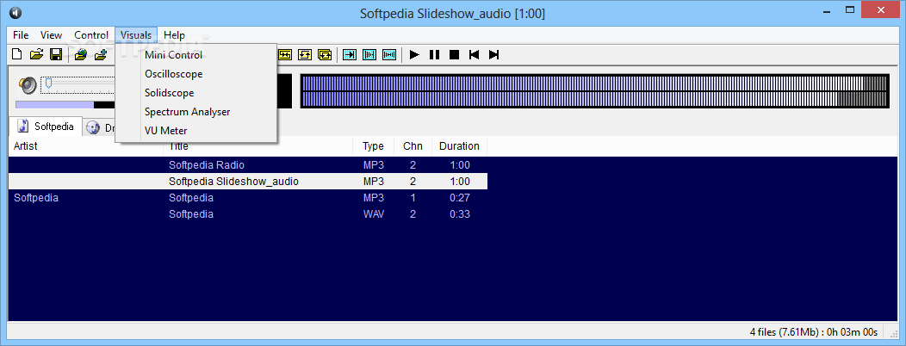Click the VU level meter display
This screenshot has width=906, height=346.
594,91
